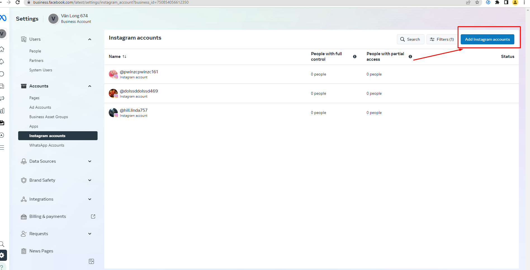Click the @hill.linda757 profile picture
530x270 pixels.
(113, 113)
